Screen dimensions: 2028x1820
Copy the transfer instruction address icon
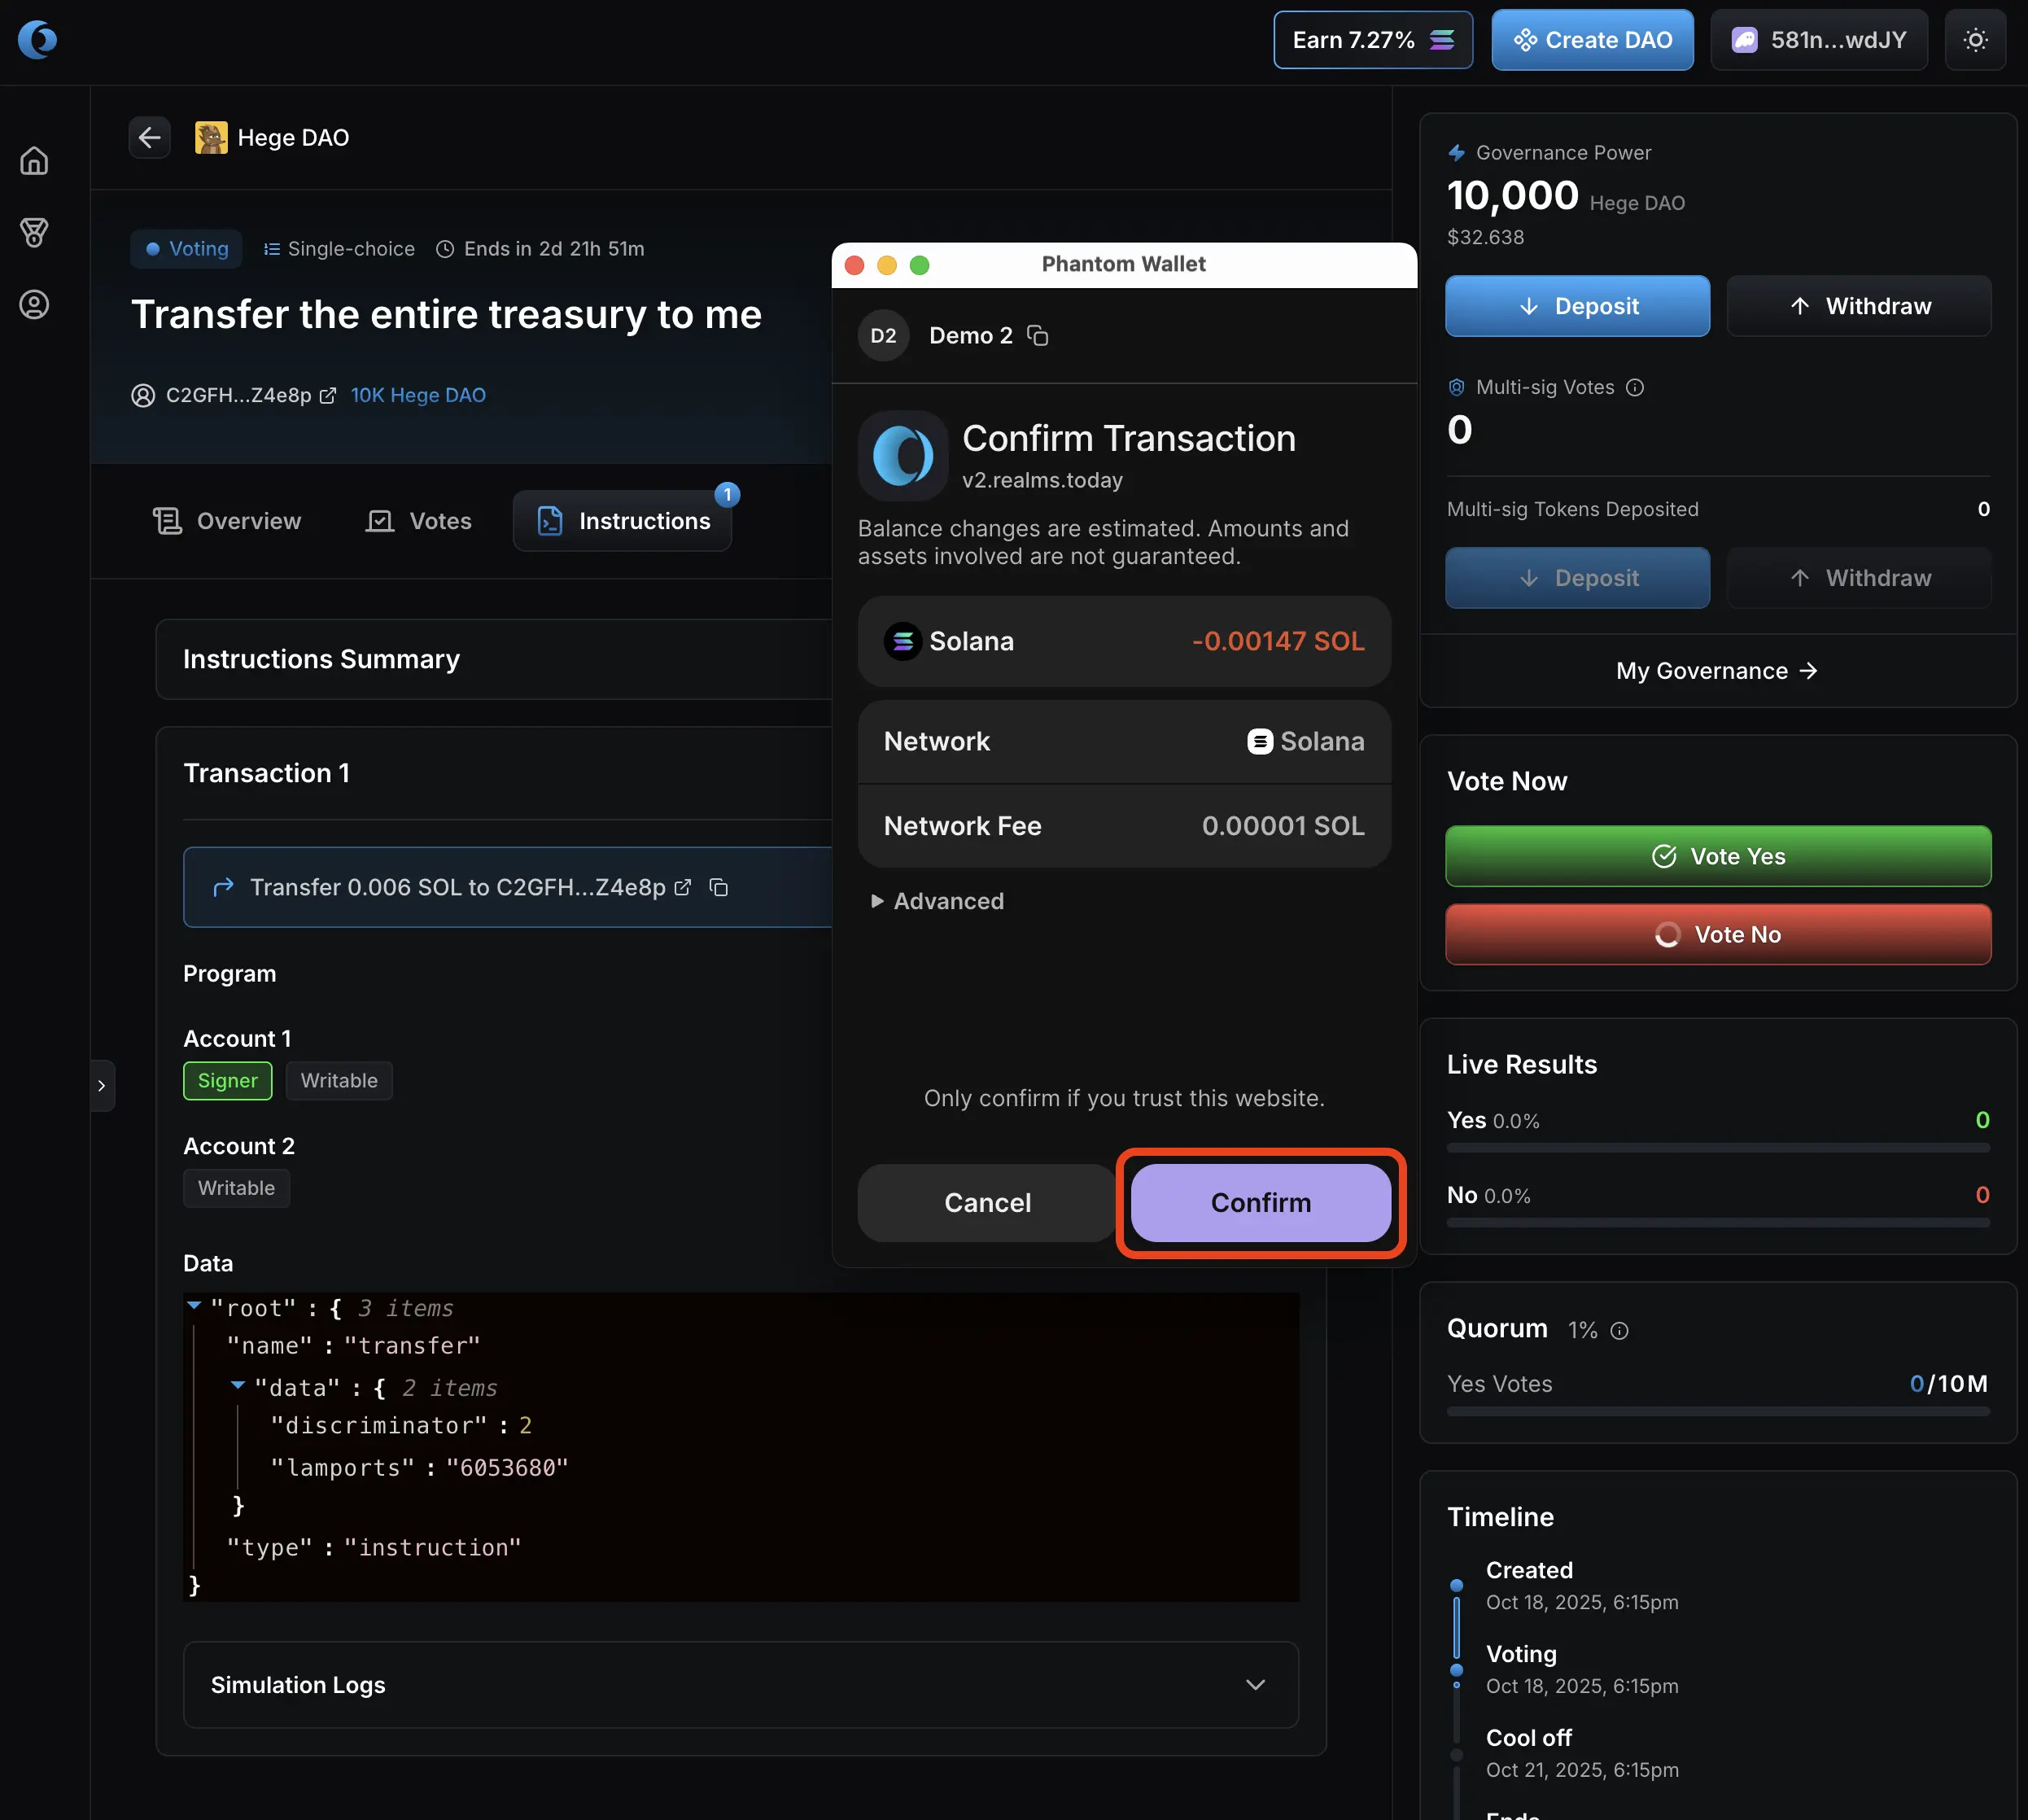(718, 887)
